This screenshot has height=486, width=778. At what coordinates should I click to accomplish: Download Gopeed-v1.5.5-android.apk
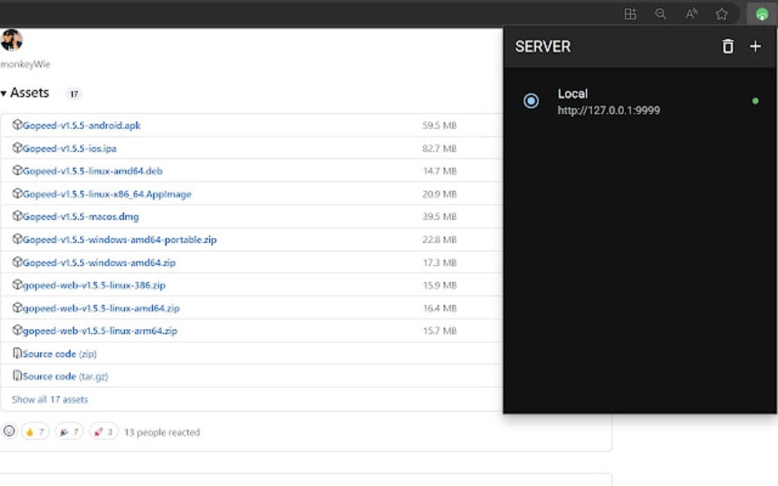tap(82, 126)
